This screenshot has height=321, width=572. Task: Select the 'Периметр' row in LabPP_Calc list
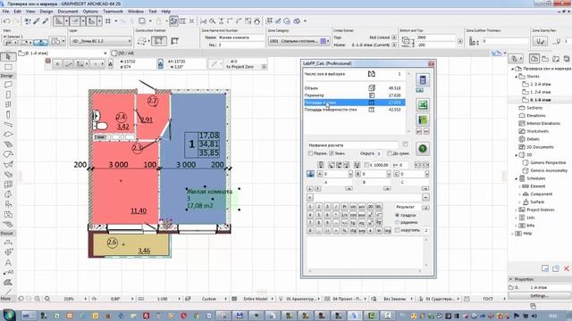coord(355,95)
